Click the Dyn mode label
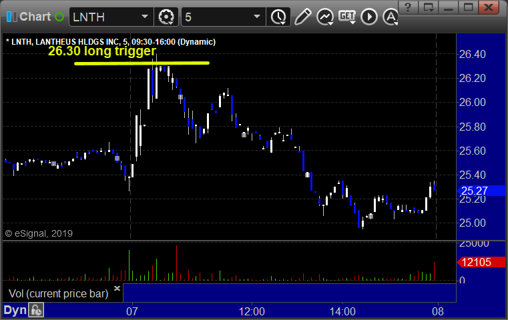Screen dimensions: 508x320 click(15, 310)
